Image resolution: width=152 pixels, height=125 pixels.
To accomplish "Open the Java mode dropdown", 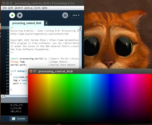I will point(76,15).
